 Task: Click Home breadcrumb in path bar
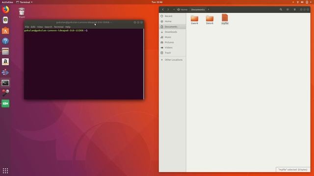182,10
